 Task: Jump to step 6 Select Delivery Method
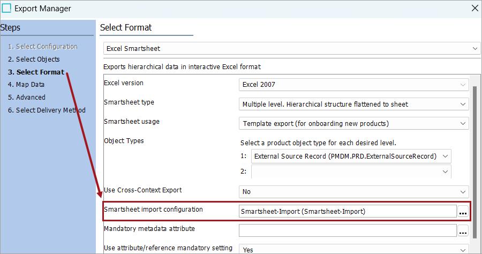47,110
